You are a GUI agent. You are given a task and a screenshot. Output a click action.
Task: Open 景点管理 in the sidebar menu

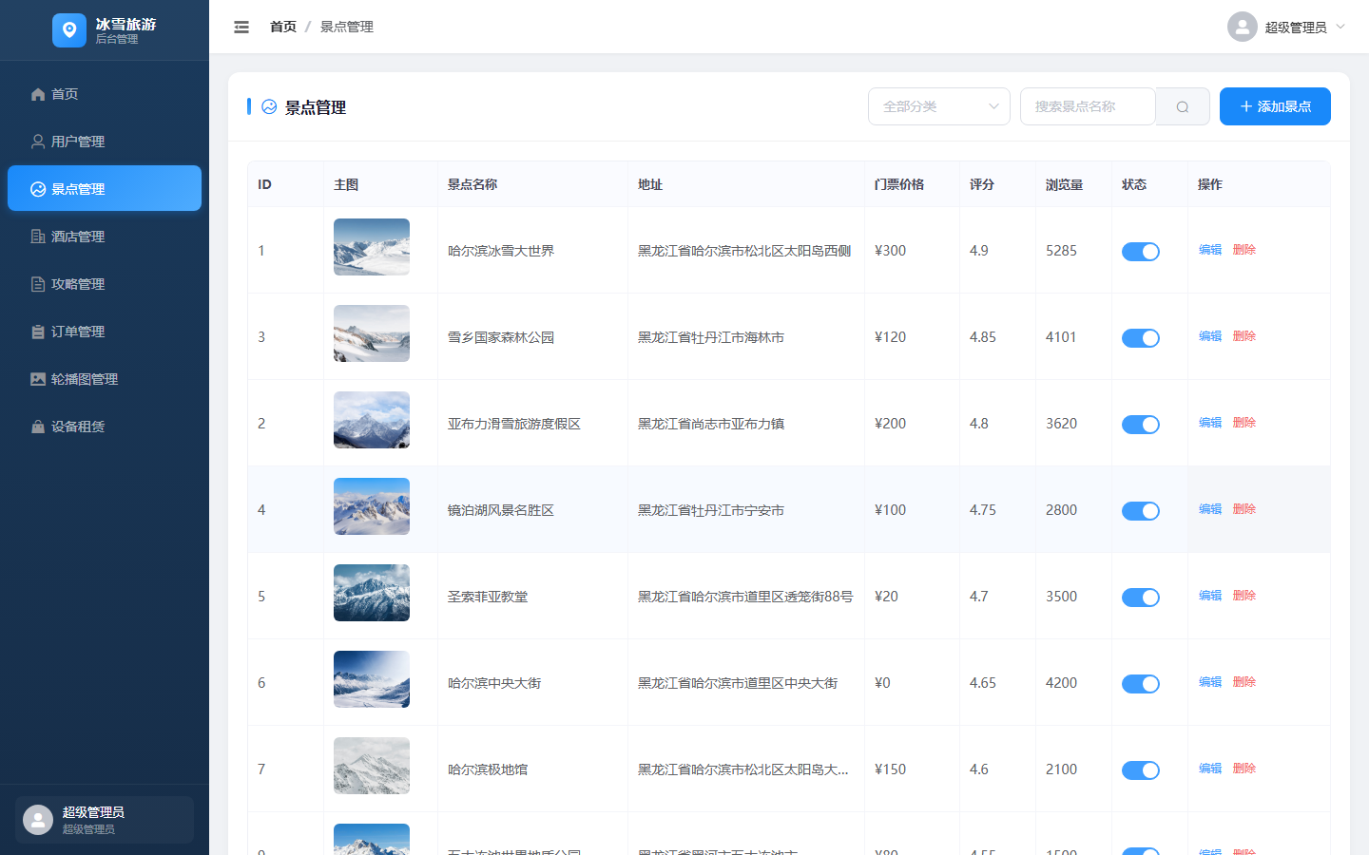[105, 188]
